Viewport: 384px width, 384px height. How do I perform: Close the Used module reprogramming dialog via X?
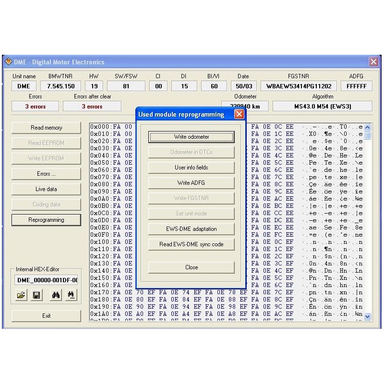point(239,114)
